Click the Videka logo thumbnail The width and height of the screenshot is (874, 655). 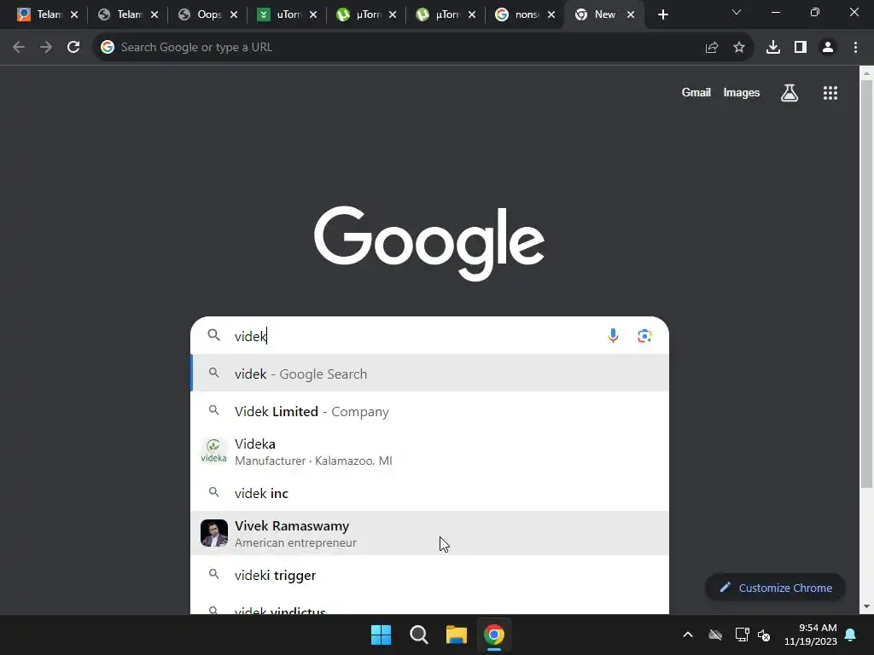(214, 451)
